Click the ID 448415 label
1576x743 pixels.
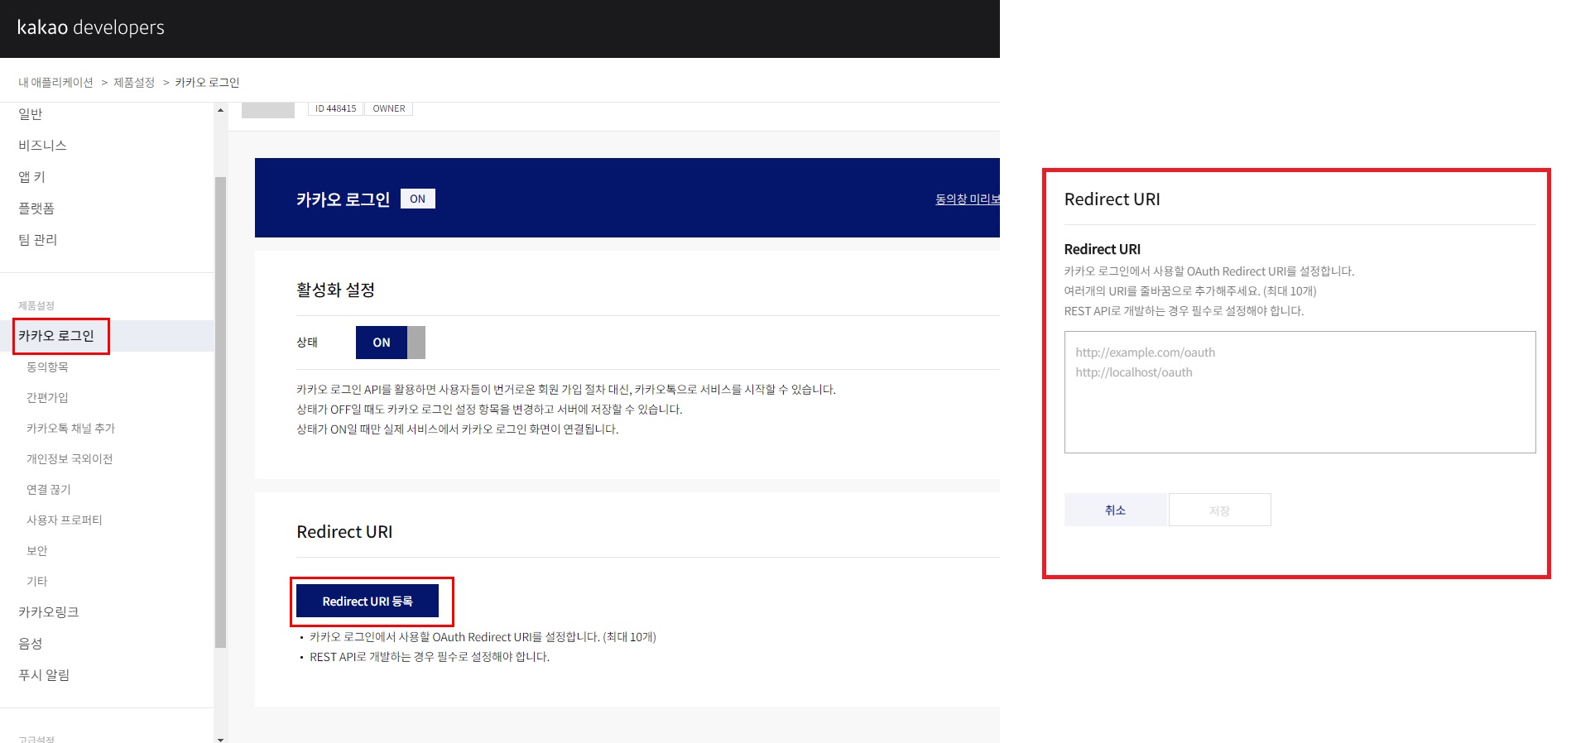(336, 108)
